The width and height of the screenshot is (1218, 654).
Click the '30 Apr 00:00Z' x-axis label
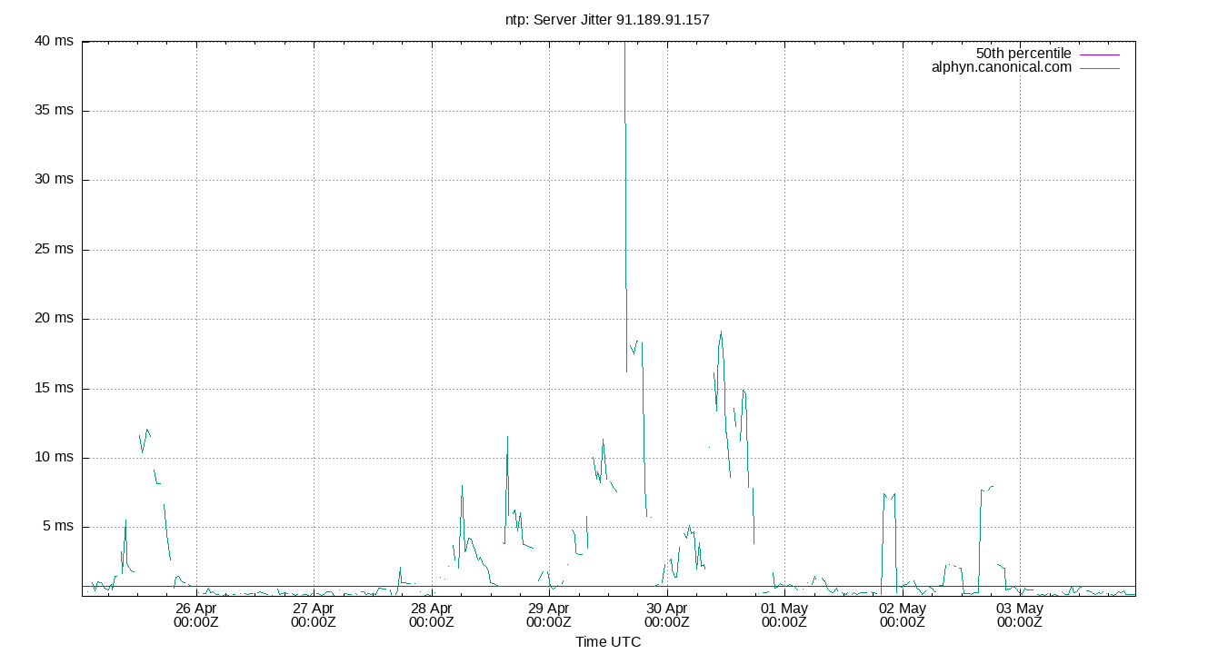667,615
